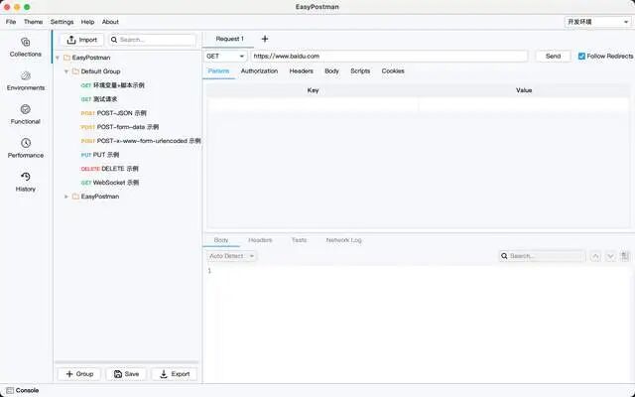Click the Default Group folder icon
635x397 pixels.
coord(75,71)
